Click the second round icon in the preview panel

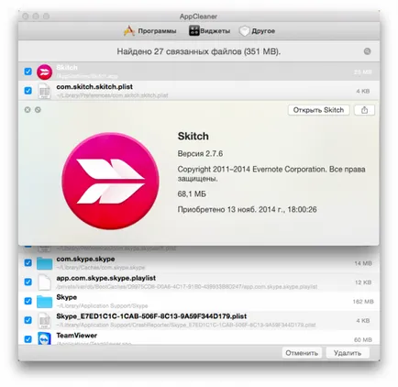click(x=38, y=110)
